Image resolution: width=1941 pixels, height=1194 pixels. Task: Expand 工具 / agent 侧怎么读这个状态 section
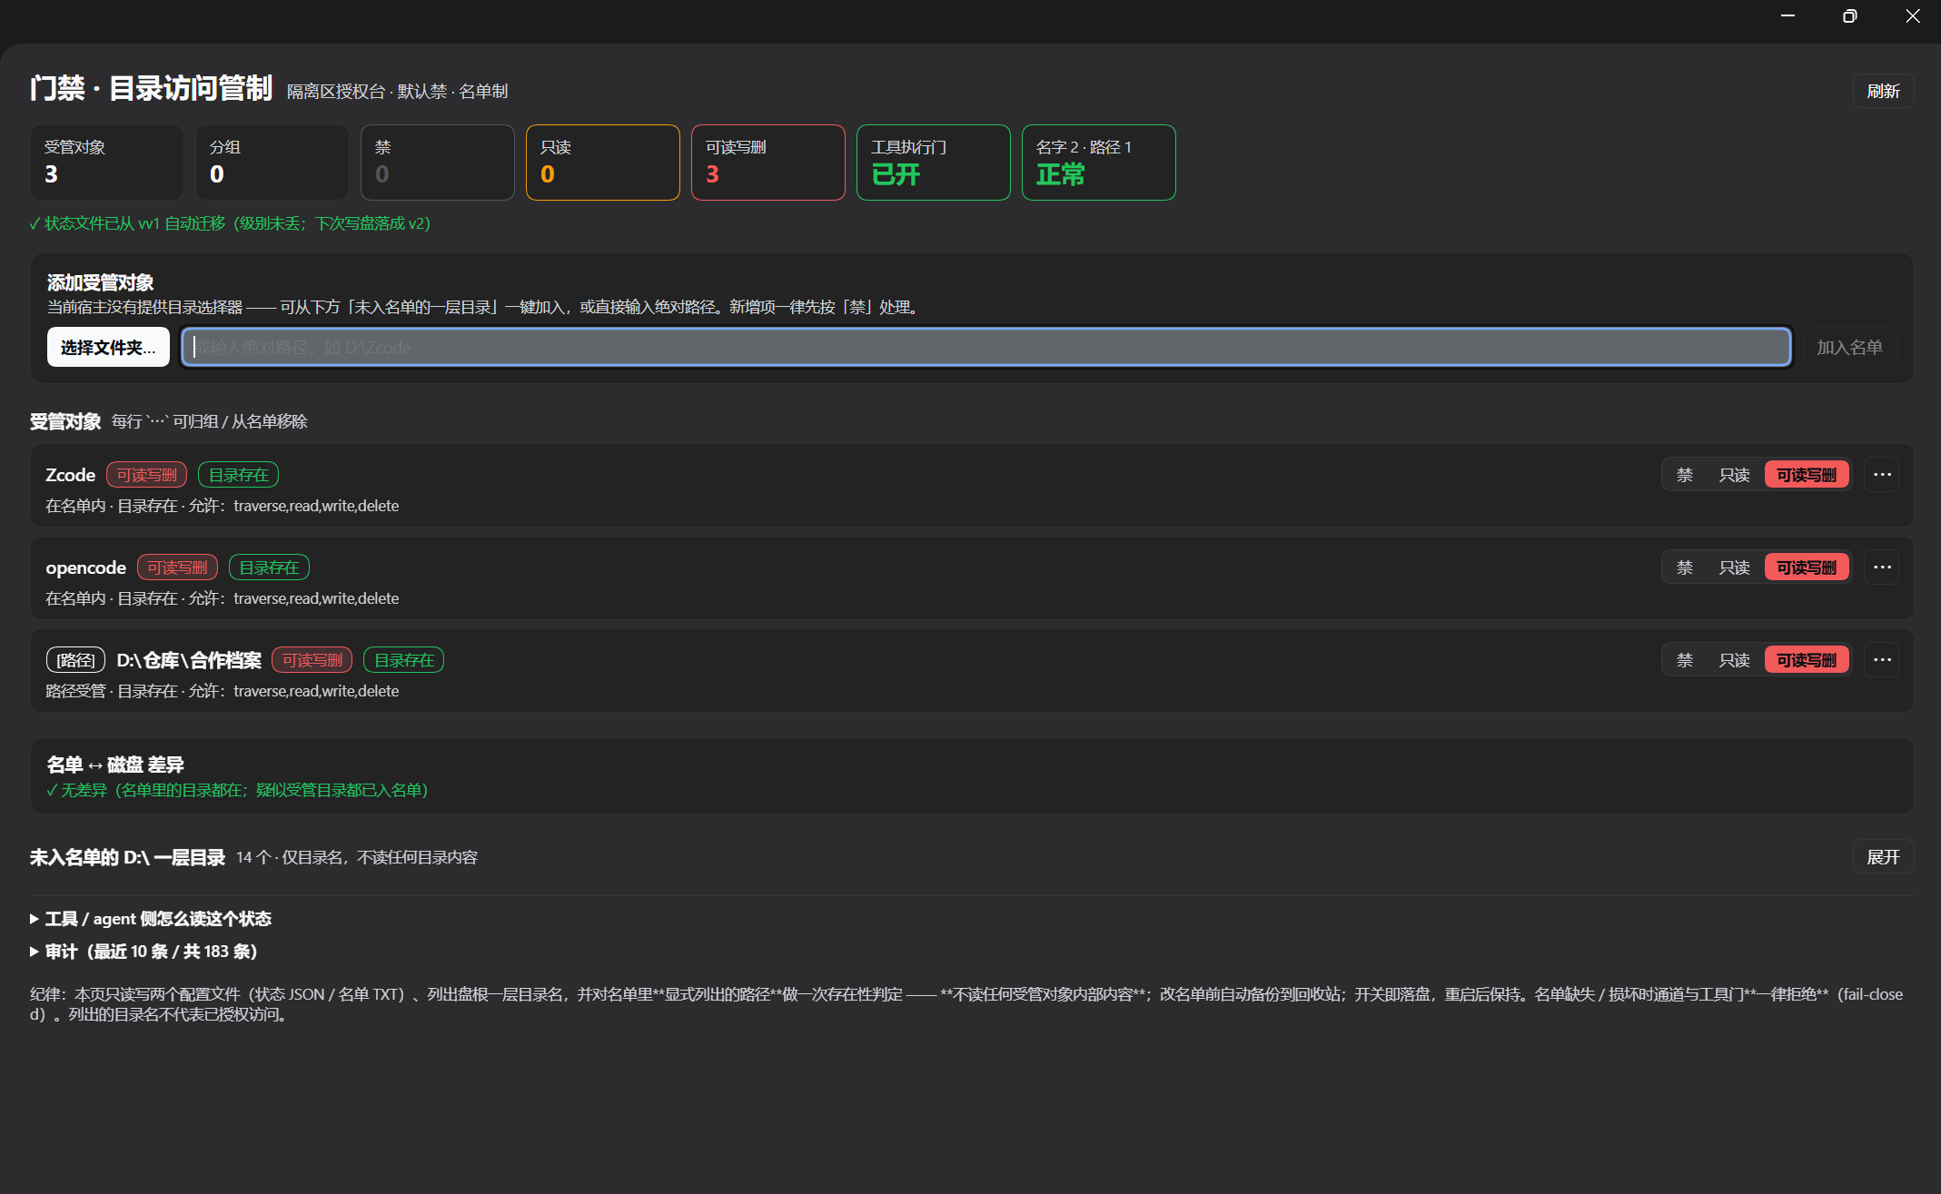151,919
